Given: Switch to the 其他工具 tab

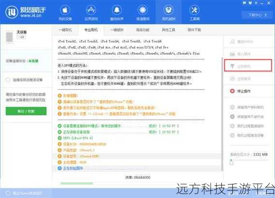Looking at the screenshot, I should point(168,30).
